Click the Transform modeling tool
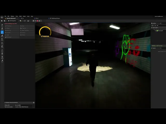The width and height of the screenshot is (166, 124). (x=12, y=26)
